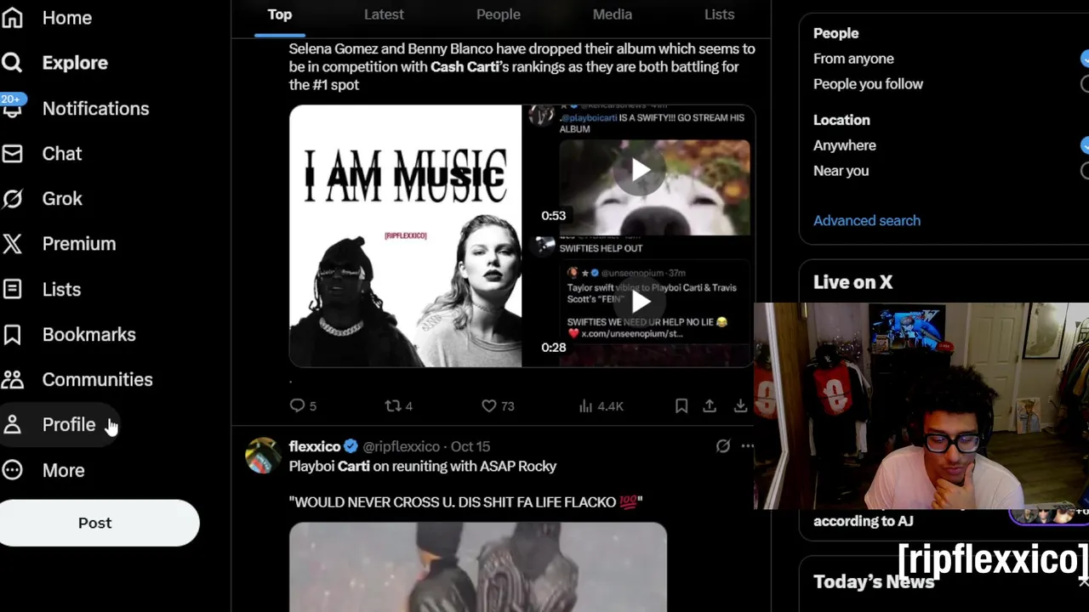Bookmark the I AM MUSIC post
Screen dimensions: 1089x612
(681, 406)
